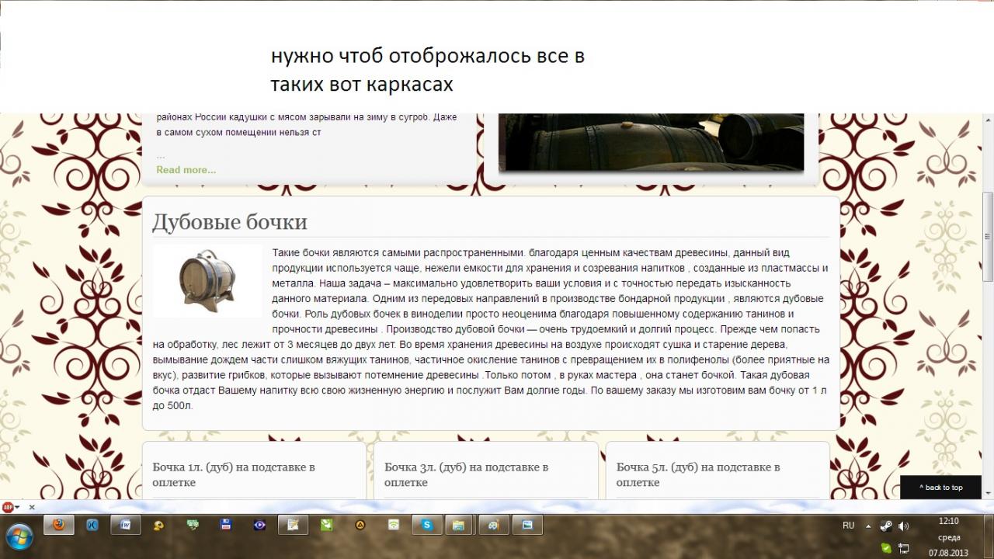Switch the RU input language indicator
Screen dimensions: 994x559
(848, 526)
